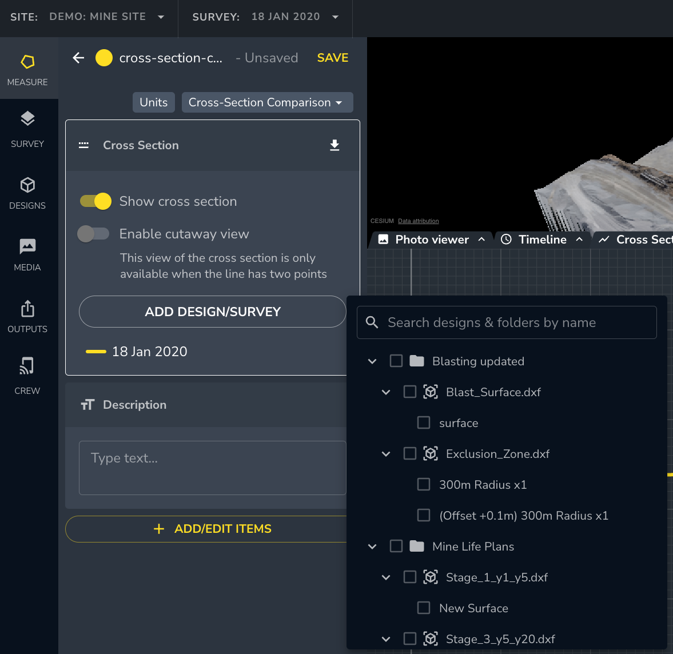Check the Blast_Surface.dxf checkbox
Viewport: 673px width, 654px height.
coord(410,392)
